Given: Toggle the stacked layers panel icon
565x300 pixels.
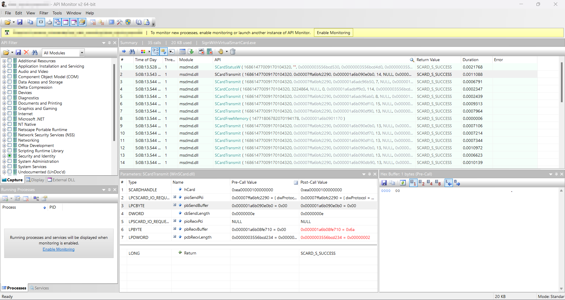Looking at the screenshot, I should click(x=82, y=22).
